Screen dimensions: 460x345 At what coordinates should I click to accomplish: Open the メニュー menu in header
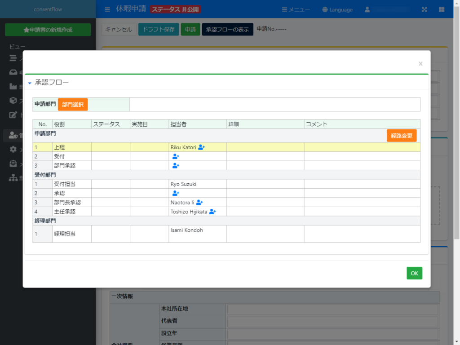296,10
